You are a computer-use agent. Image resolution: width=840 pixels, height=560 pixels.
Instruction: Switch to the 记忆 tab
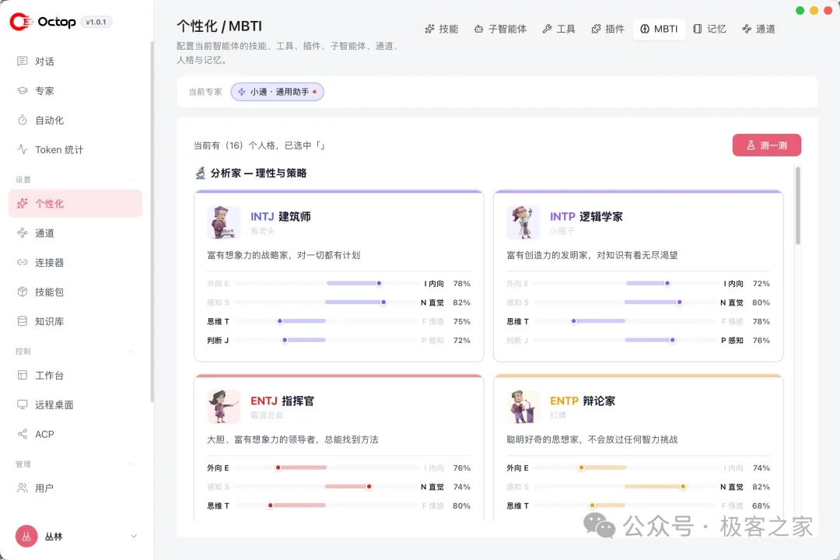point(710,29)
